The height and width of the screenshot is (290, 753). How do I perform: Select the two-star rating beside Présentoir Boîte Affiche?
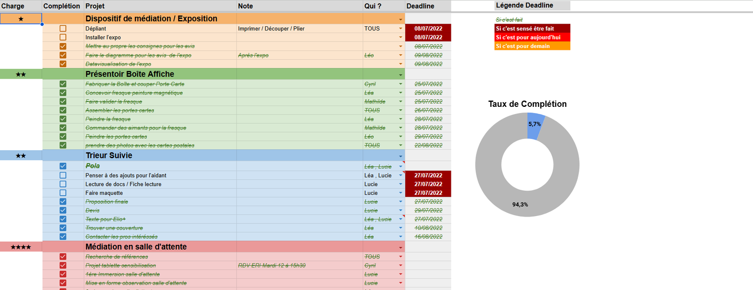(21, 74)
